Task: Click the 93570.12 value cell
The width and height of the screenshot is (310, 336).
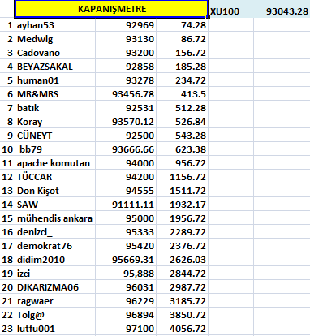Action: click(126, 122)
